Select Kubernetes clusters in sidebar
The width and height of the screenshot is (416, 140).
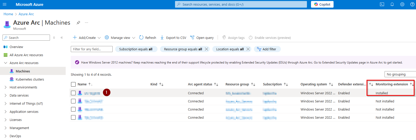coord(30,79)
